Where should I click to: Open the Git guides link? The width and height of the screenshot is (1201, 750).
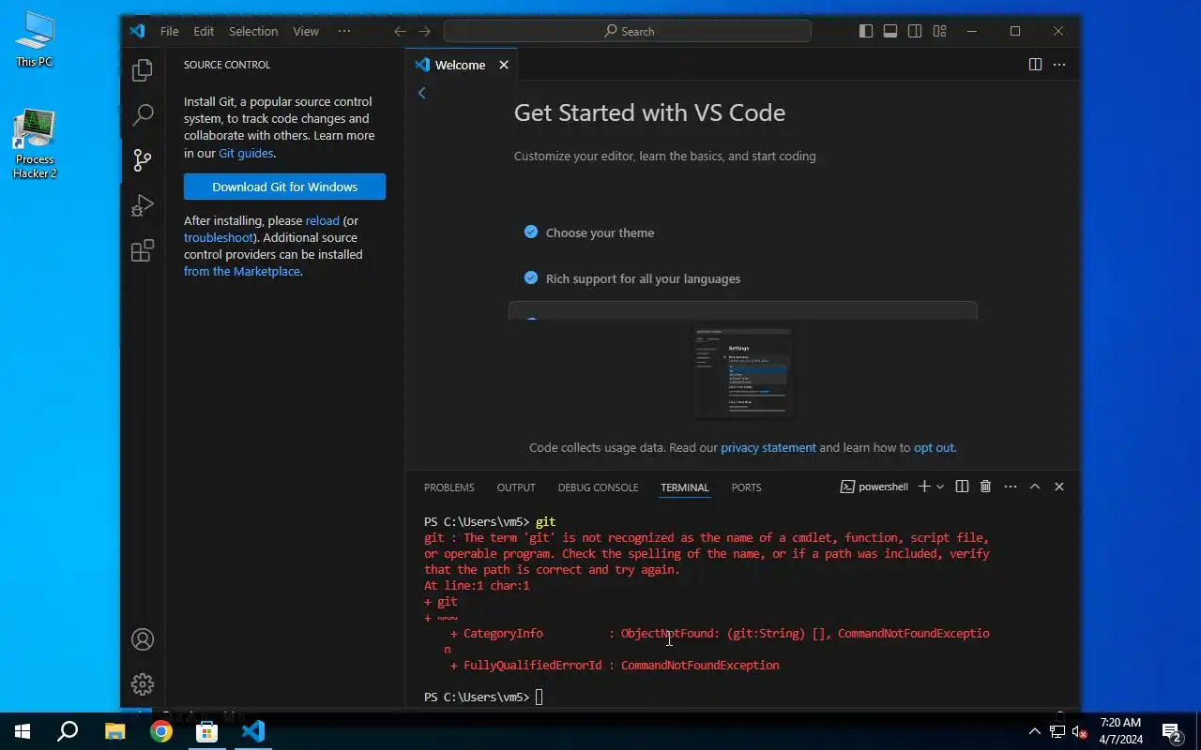click(x=246, y=153)
